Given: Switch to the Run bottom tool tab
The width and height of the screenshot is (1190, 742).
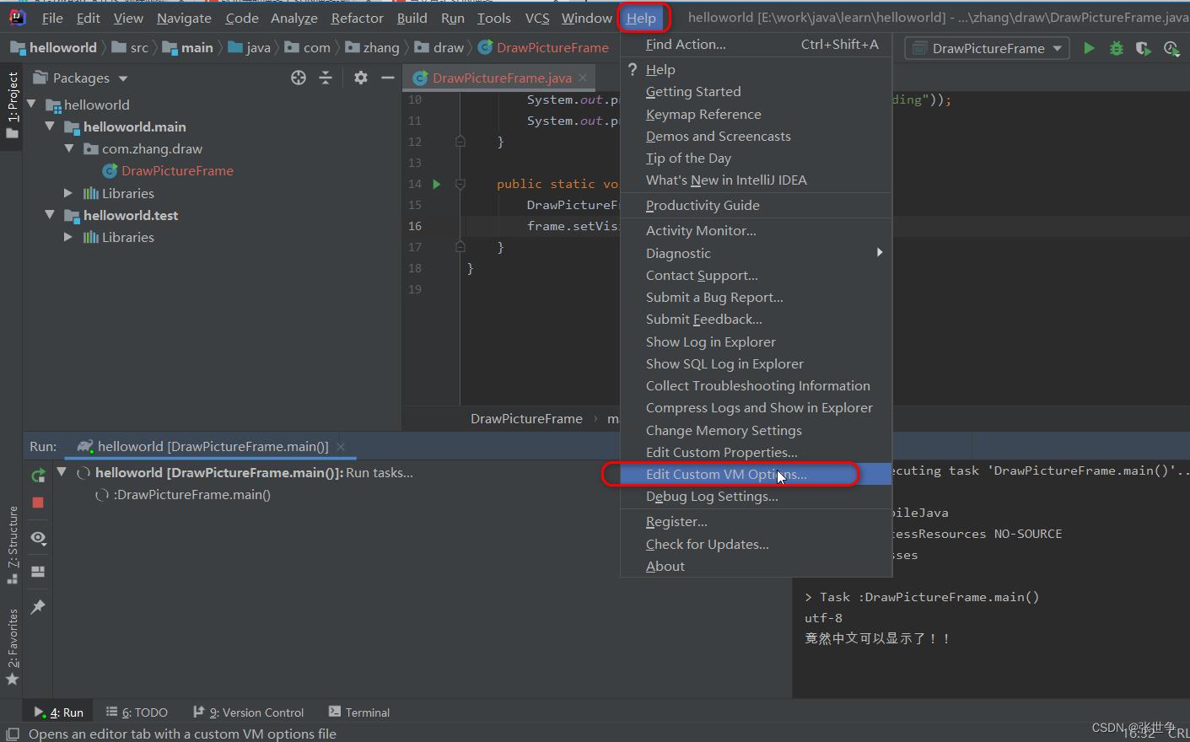Looking at the screenshot, I should tap(59, 712).
